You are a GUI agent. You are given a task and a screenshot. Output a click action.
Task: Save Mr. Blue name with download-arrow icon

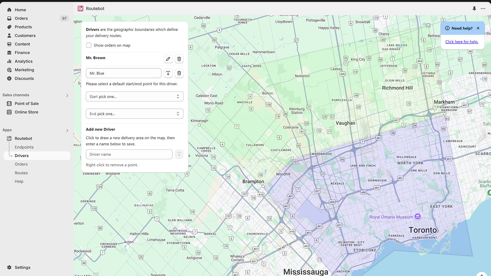[168, 73]
